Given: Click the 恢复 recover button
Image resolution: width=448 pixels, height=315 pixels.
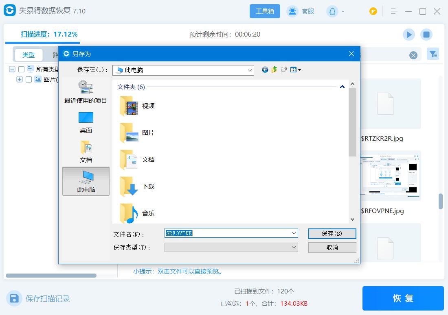Looking at the screenshot, I should coord(402,298).
